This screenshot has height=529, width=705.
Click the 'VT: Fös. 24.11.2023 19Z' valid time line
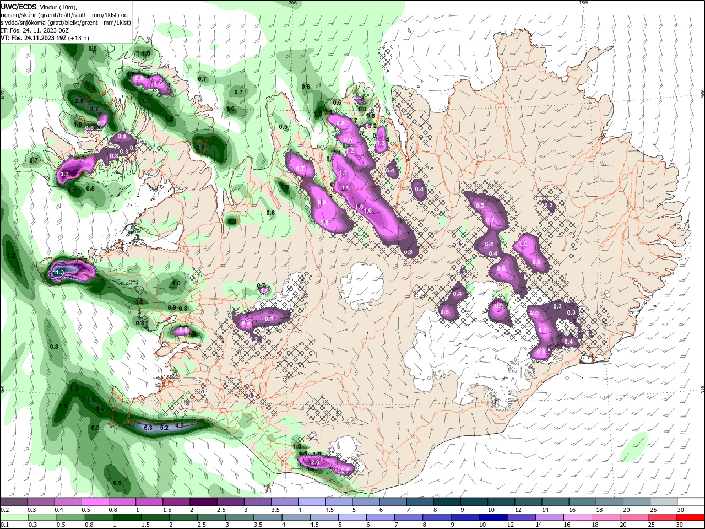coord(34,38)
